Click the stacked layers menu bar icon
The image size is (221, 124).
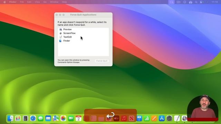click(185, 2)
